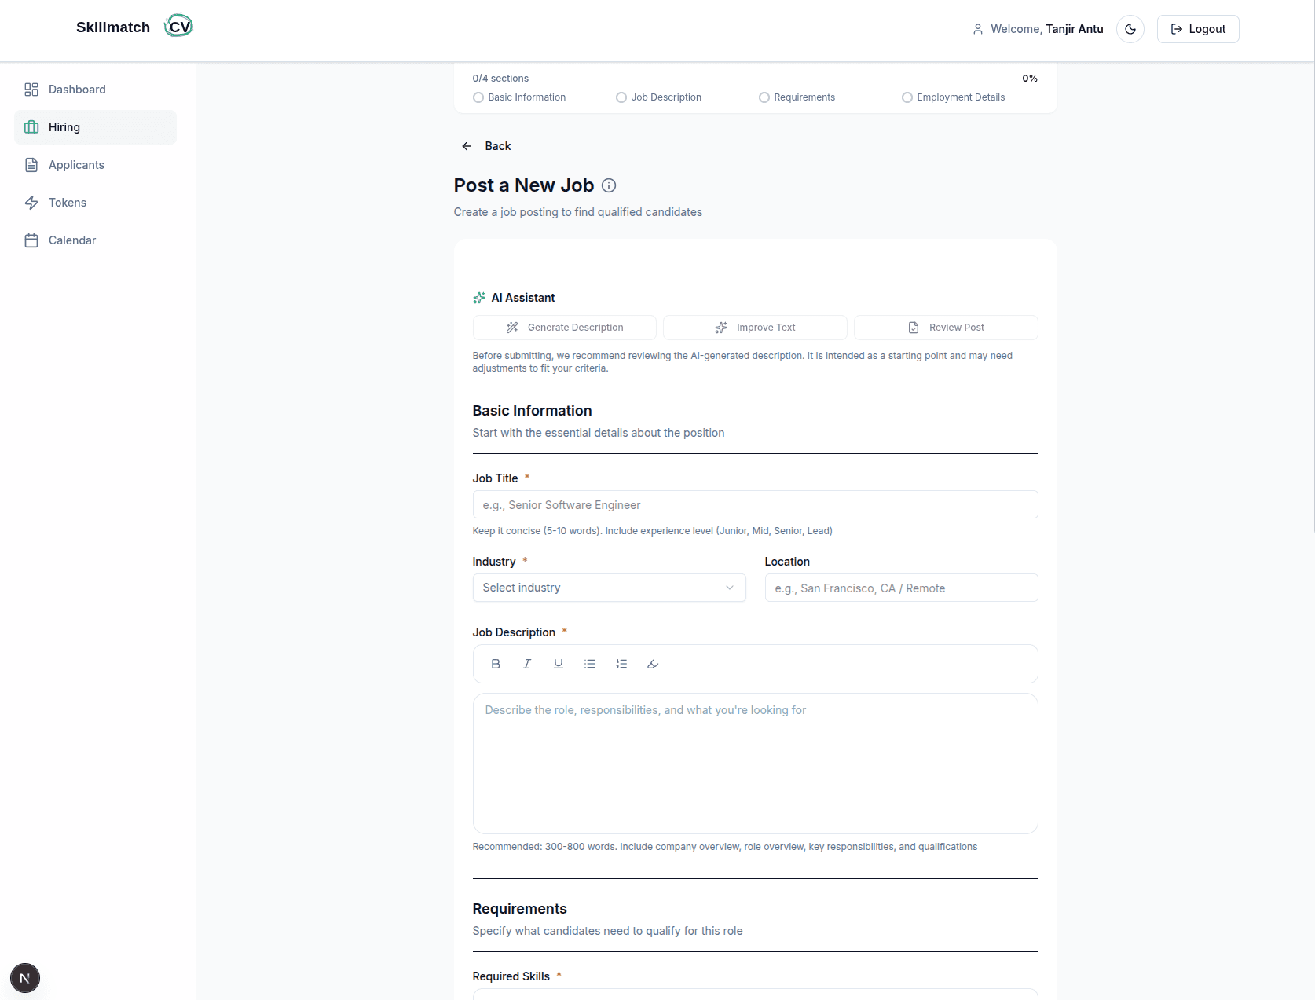The image size is (1315, 1000).
Task: Click the info icon beside Post a New Job
Action: (x=608, y=186)
